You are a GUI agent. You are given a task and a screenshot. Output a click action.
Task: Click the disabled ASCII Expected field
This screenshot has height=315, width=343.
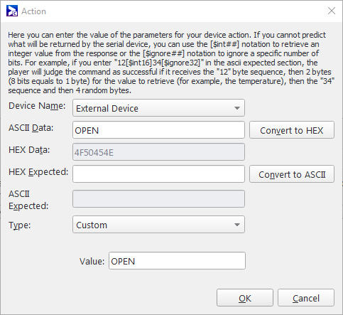[x=158, y=198]
